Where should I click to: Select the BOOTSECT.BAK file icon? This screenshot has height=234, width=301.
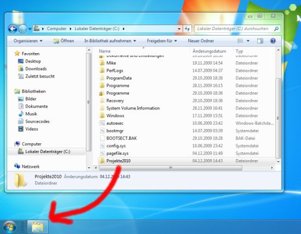click(102, 138)
